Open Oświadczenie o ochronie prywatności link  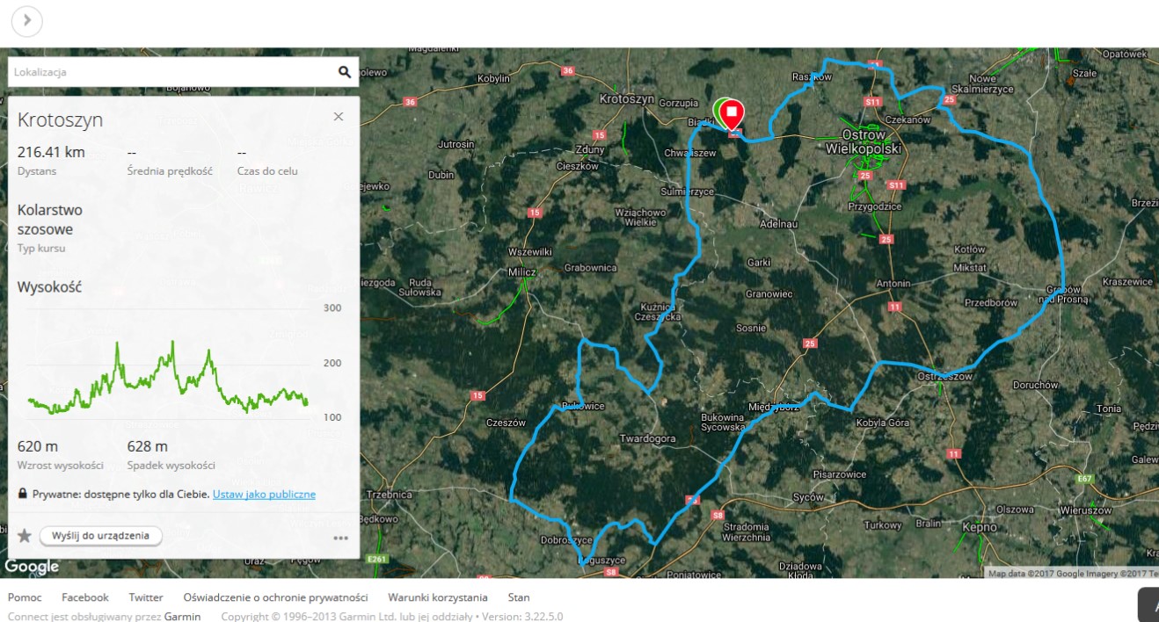[275, 597]
